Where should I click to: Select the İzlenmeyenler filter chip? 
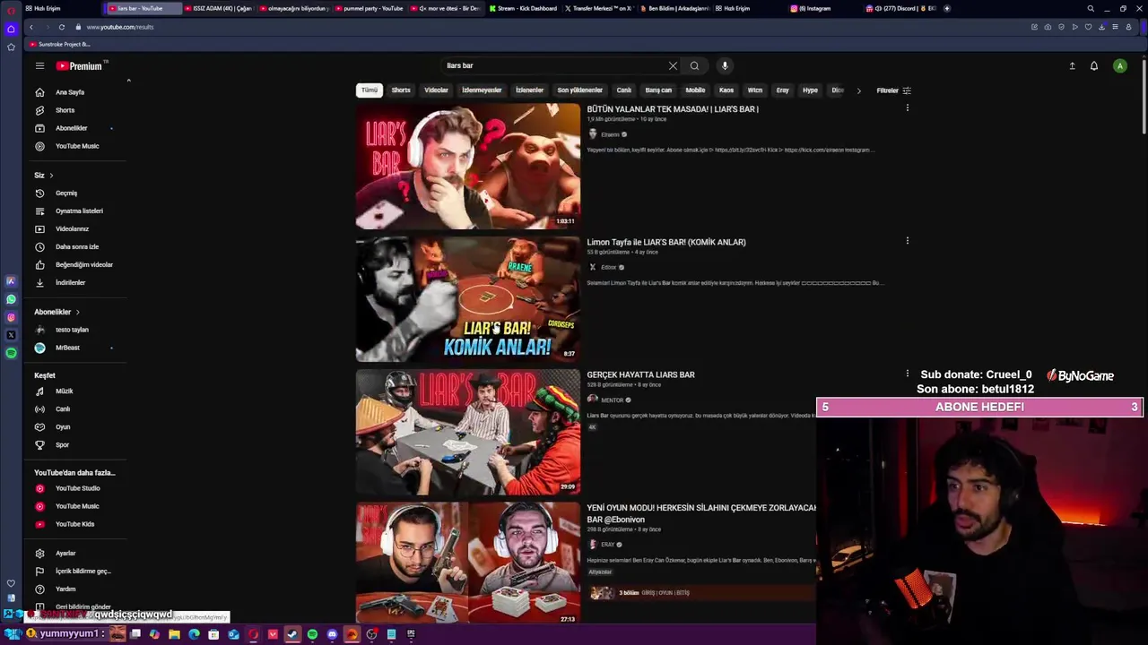click(482, 90)
